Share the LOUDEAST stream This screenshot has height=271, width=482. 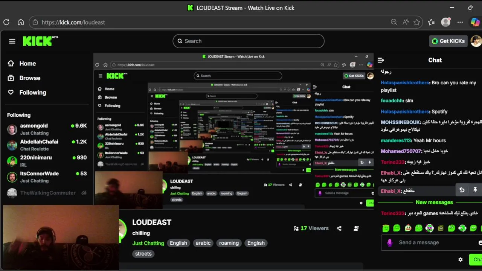(339, 228)
